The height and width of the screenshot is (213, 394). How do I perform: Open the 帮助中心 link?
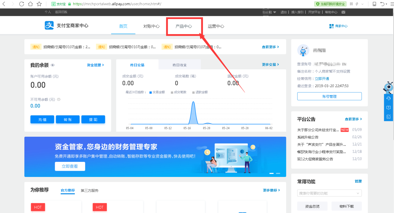point(331,12)
